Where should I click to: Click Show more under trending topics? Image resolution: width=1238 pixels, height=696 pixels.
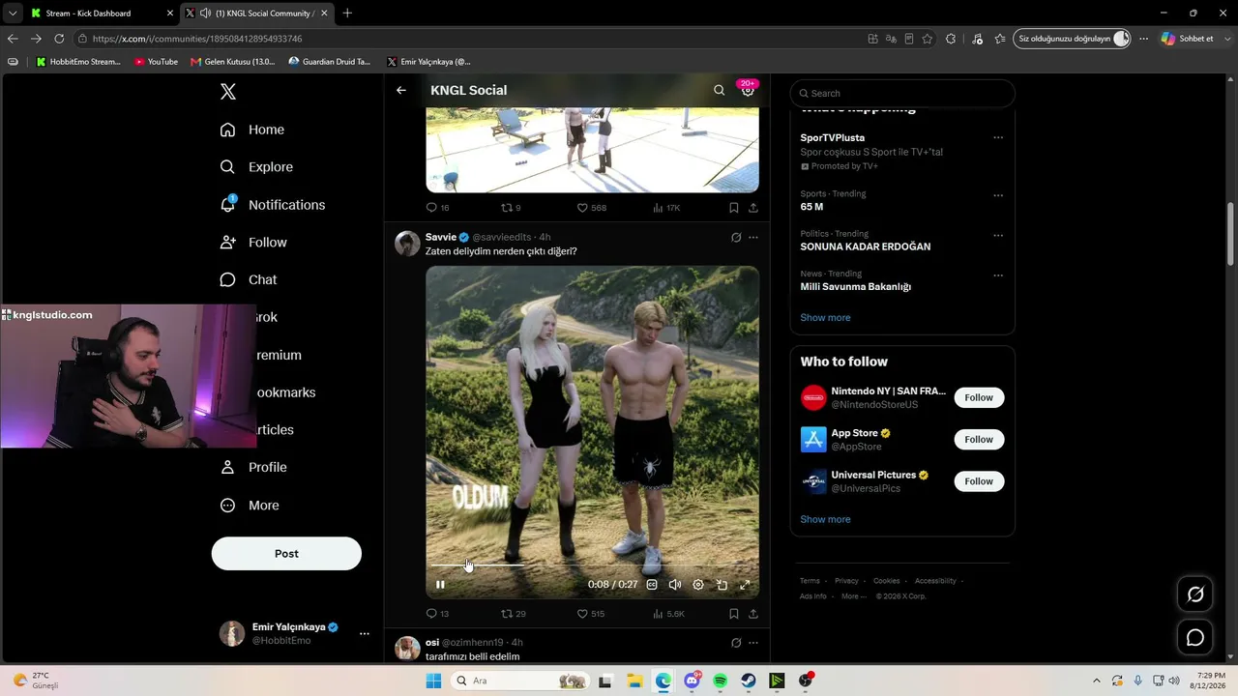tap(825, 318)
